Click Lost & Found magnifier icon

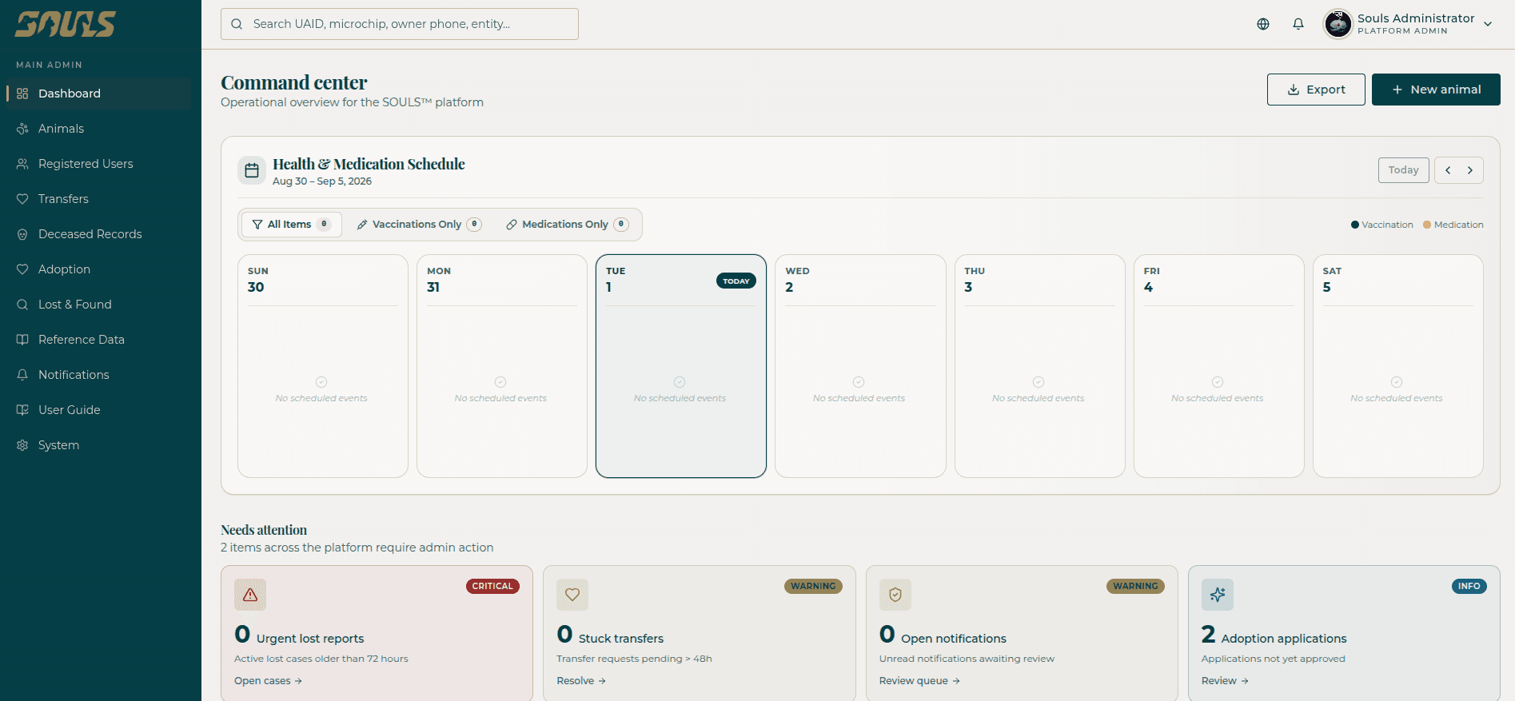coord(22,305)
